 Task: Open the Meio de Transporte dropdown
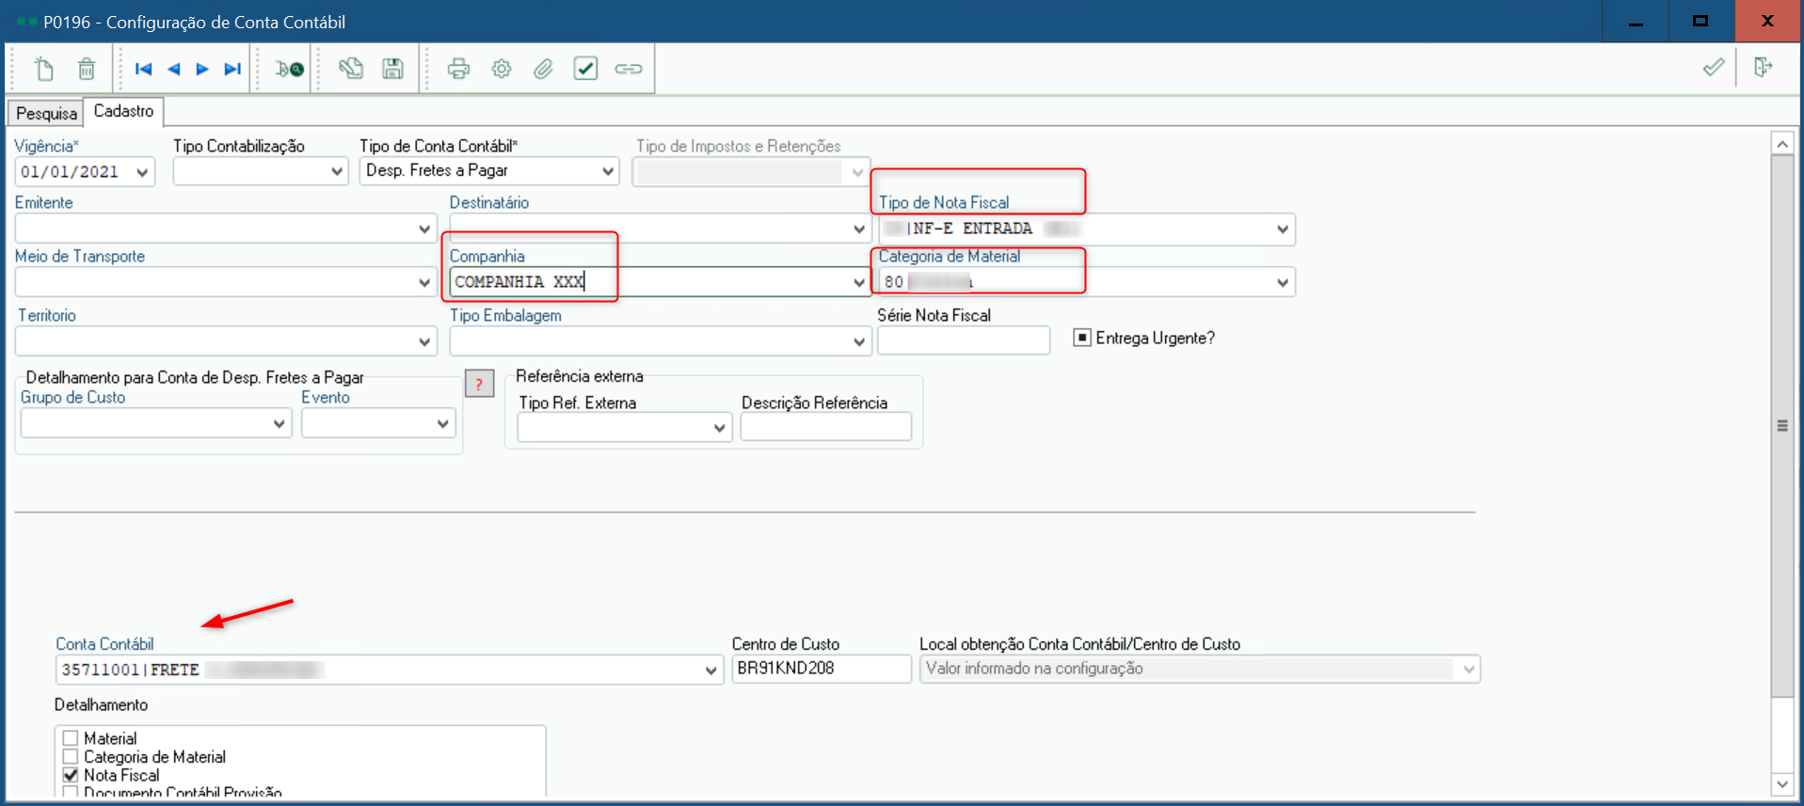(x=424, y=282)
